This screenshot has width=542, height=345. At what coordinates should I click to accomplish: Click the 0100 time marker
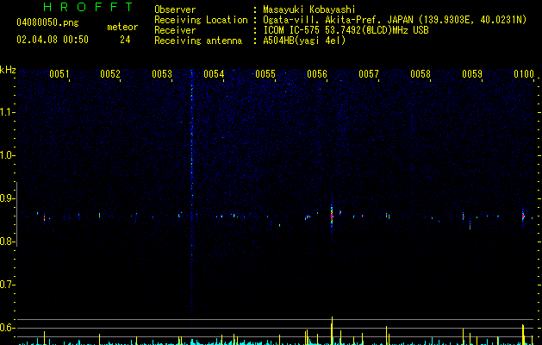tap(524, 74)
